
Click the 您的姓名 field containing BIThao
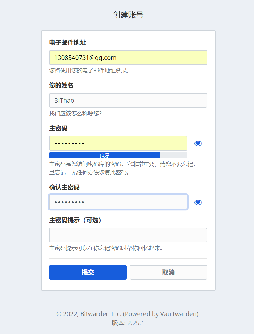tap(128, 100)
